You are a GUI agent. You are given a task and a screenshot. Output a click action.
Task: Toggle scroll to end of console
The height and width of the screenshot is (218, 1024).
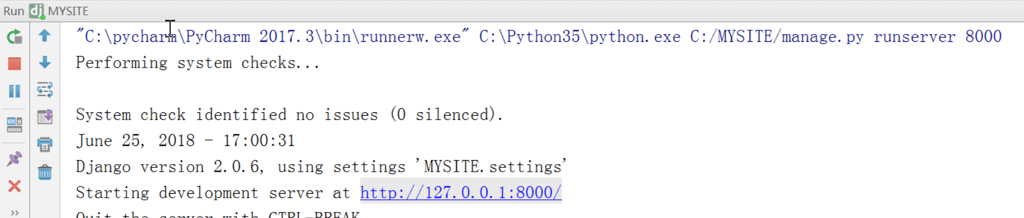(45, 117)
